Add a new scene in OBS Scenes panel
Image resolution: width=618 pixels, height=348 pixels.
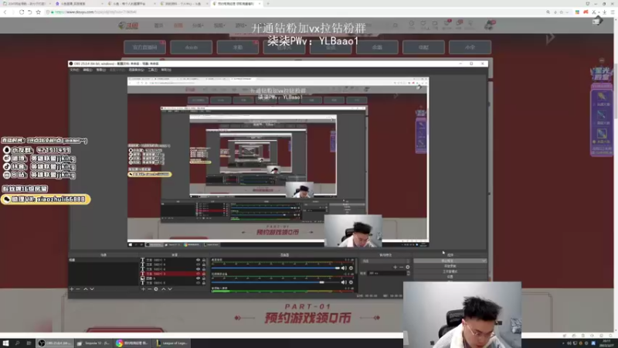click(72, 289)
